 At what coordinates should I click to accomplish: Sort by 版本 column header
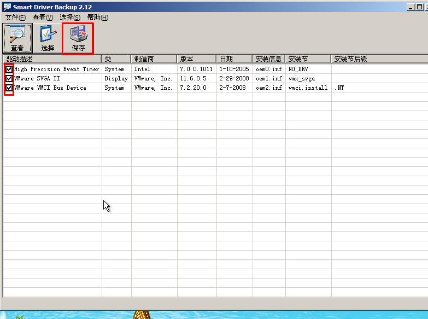tap(197, 59)
